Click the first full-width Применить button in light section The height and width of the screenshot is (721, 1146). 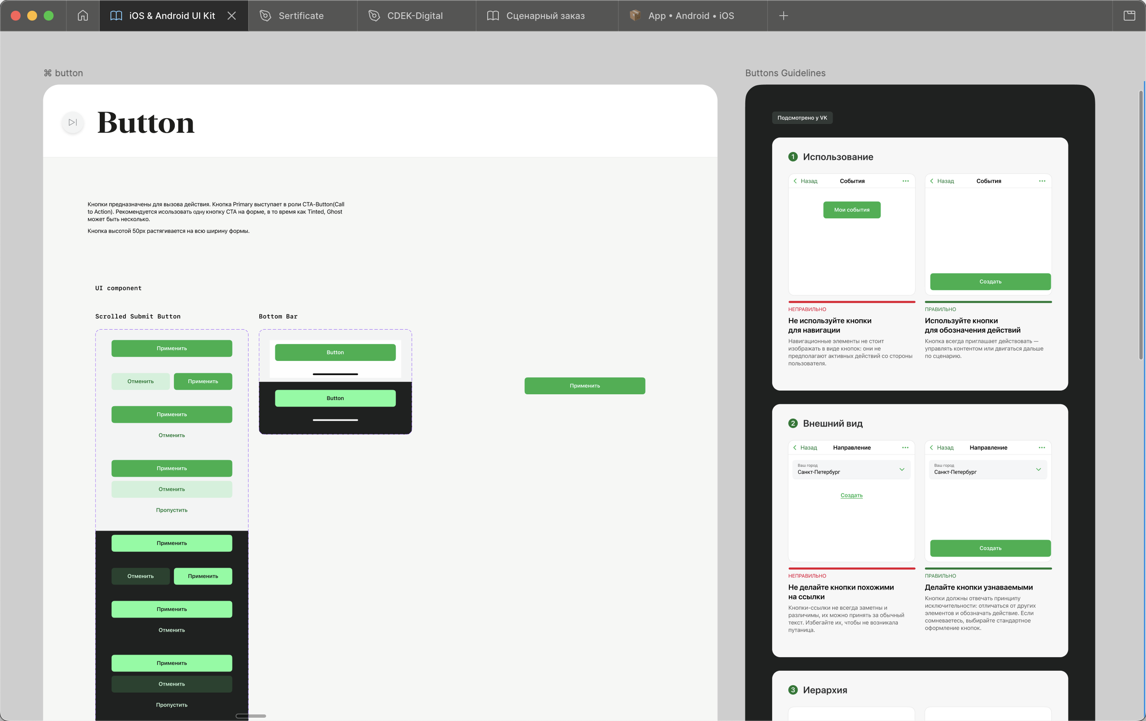[172, 348]
